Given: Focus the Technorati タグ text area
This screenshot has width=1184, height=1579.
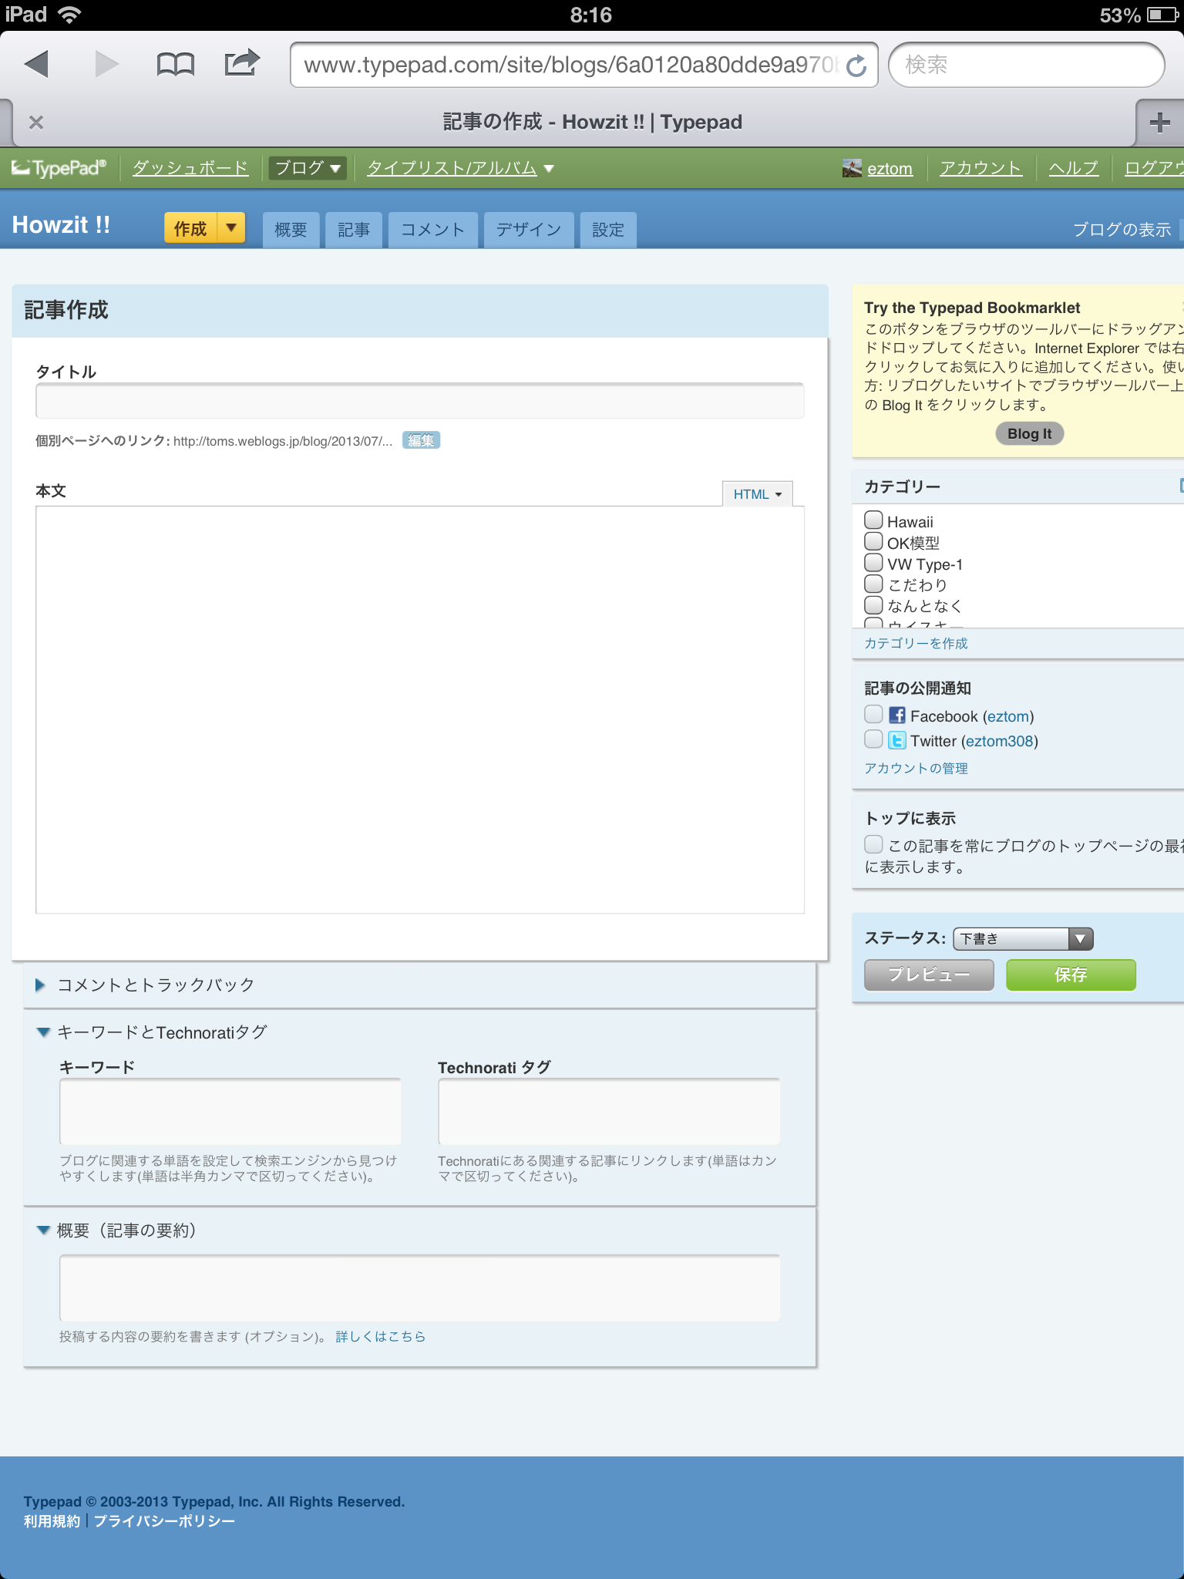Looking at the screenshot, I should pyautogui.click(x=609, y=1112).
